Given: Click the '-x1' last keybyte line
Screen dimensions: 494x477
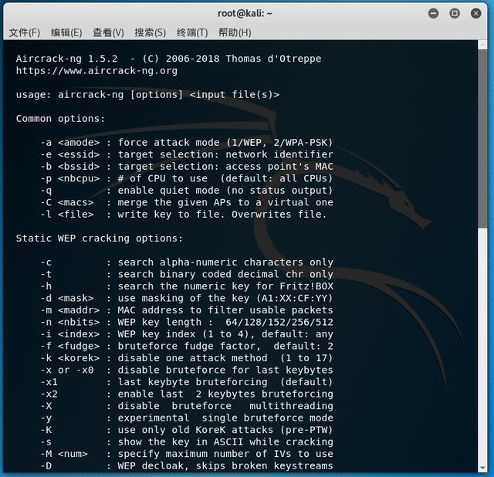Looking at the screenshot, I should coord(187,382).
